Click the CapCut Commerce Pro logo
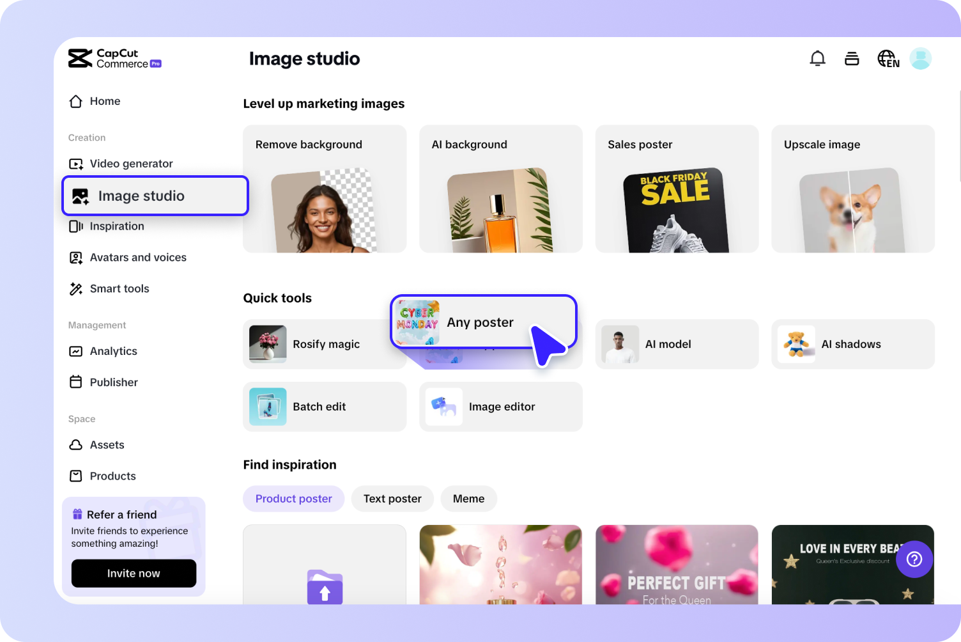 tap(115, 58)
